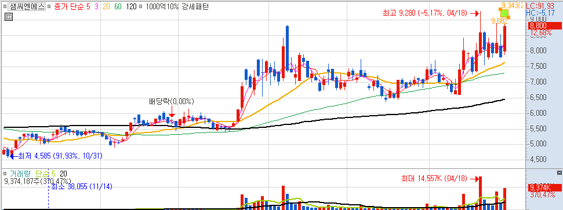Screen dimensions: 563x210
Task: Click the 배당락(0,00%) ex-dividend annotation
Action: [x=171, y=101]
